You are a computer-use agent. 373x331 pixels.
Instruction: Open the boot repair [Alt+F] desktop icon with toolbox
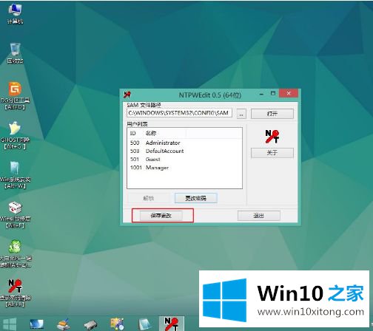coord(15,215)
